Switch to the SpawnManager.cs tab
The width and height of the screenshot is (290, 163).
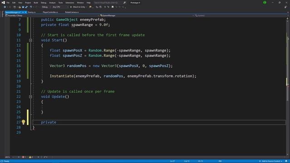coord(13,12)
